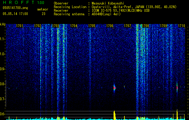Click the tall yellow power bar under 1706

[114, 115]
